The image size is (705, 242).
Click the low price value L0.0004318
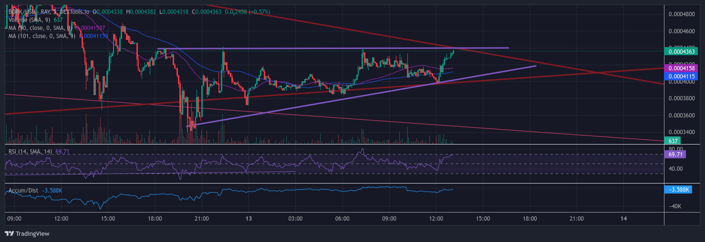175,11
